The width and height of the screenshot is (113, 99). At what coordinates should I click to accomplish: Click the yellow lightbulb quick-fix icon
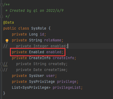tap(7, 41)
